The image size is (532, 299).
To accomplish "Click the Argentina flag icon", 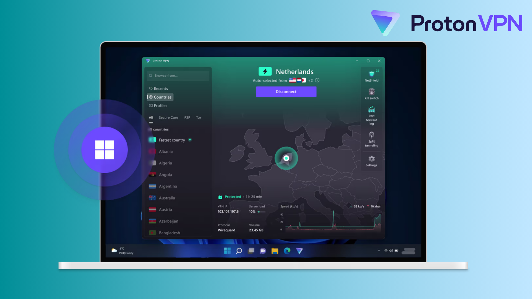I will (x=152, y=186).
